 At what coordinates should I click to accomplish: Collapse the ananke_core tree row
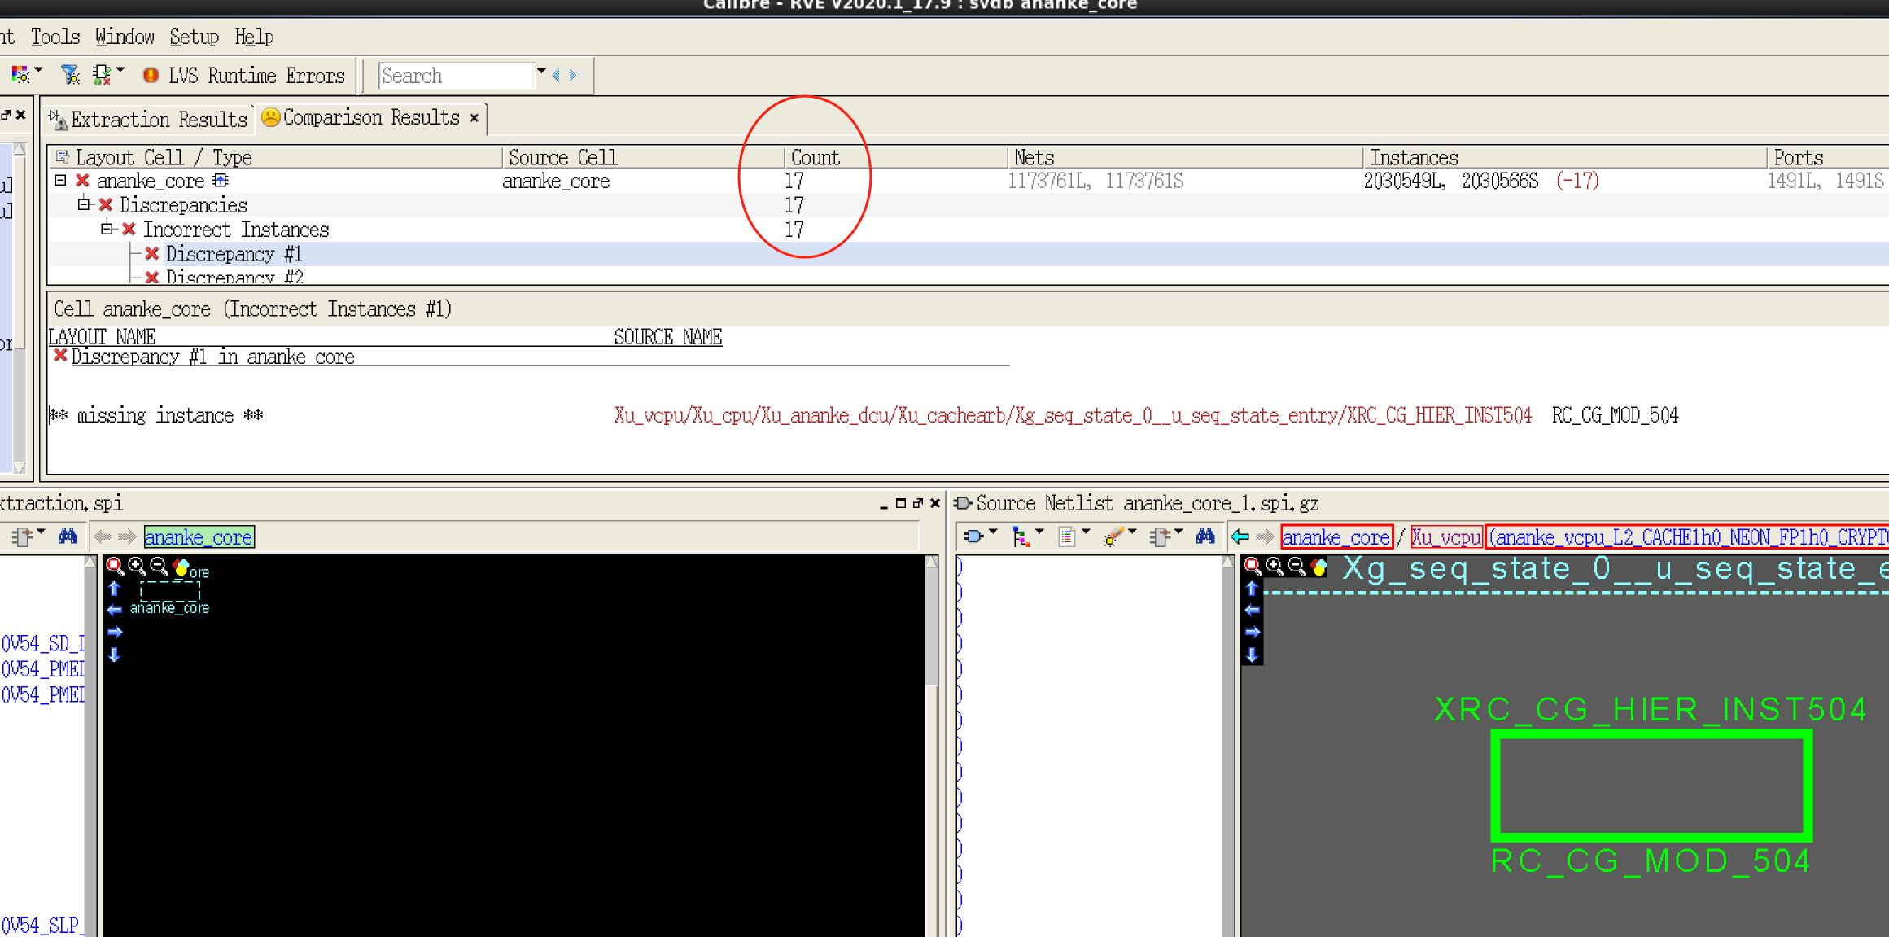[60, 181]
